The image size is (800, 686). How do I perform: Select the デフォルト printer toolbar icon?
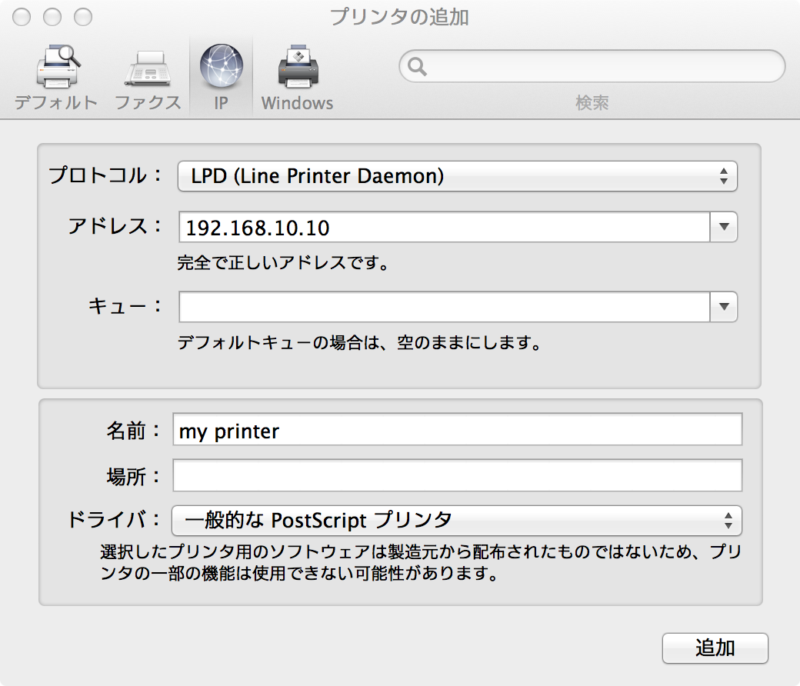(56, 77)
